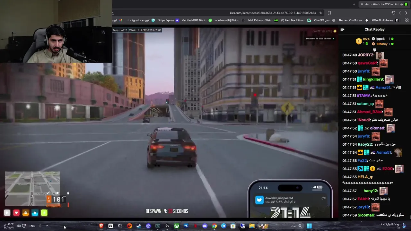Click username Slooma6 in chat
Screen dimensions: 411x231
click(x=366, y=215)
